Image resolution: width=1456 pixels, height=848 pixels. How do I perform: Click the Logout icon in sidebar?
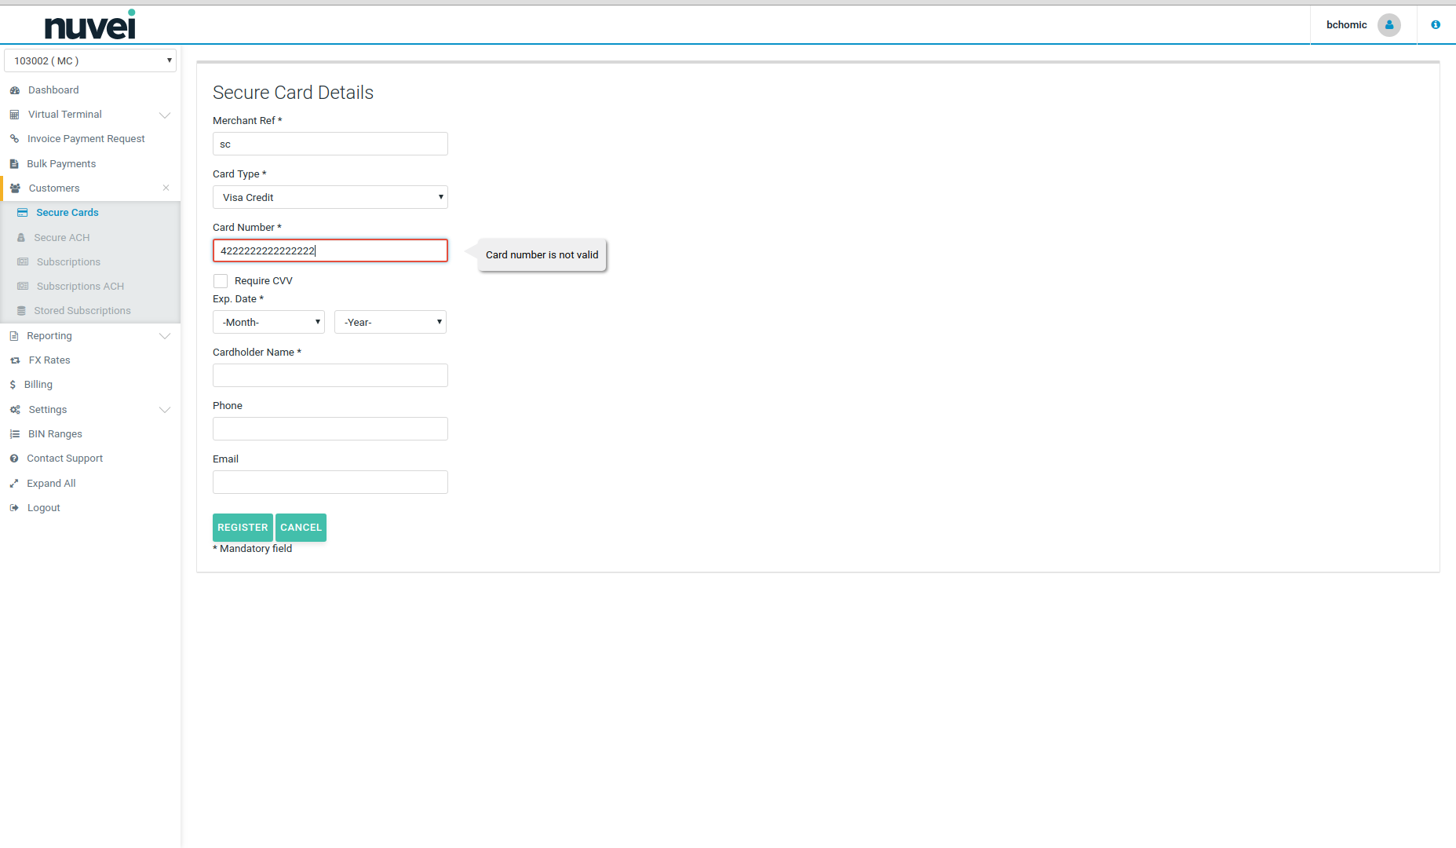(x=14, y=508)
